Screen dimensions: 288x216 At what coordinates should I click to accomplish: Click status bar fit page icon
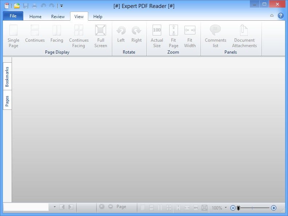point(178,208)
